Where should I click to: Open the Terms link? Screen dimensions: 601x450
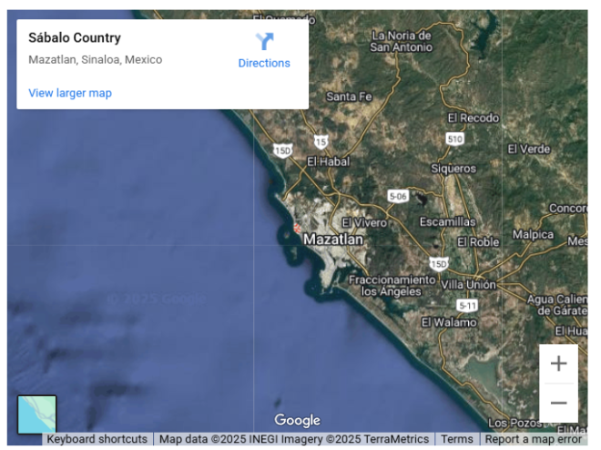coord(457,439)
